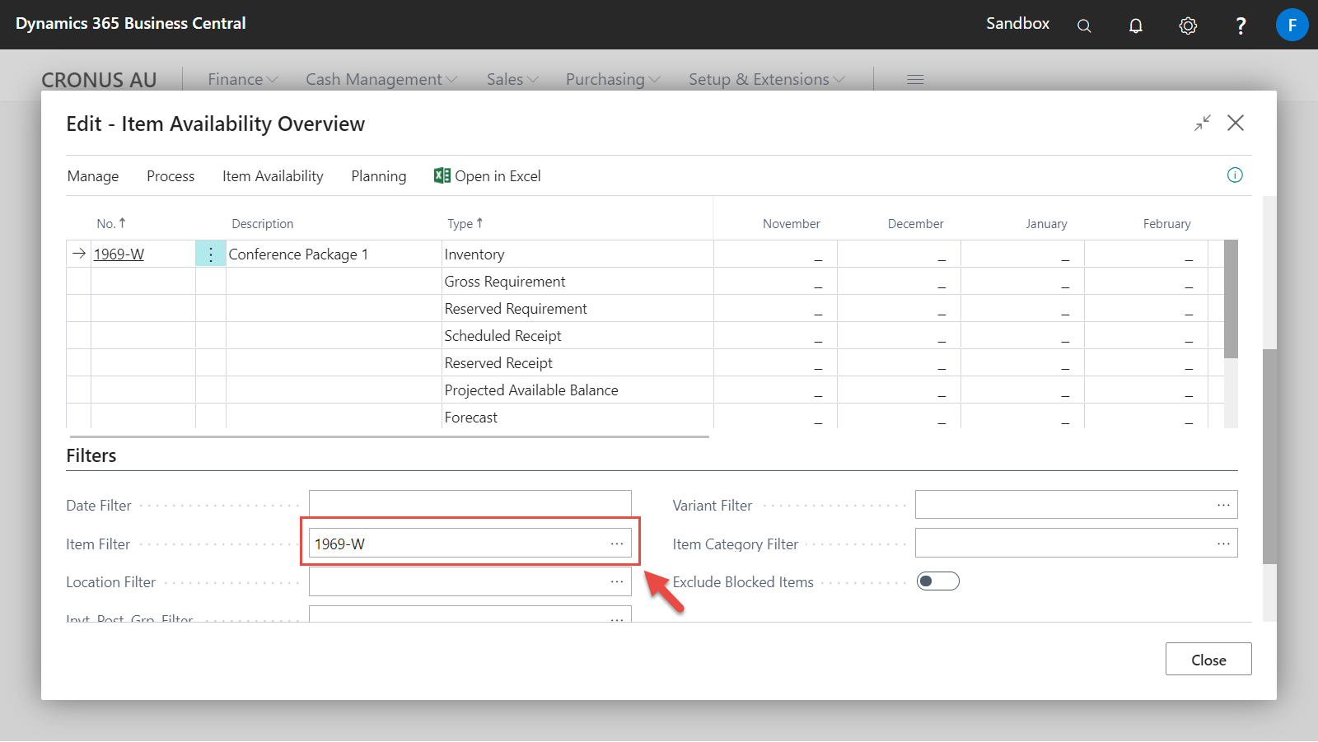
Task: Open item link 1969-W
Action: (x=119, y=254)
